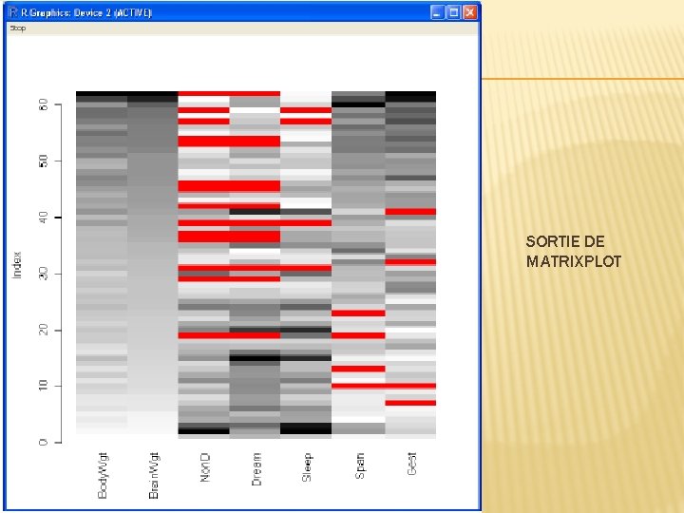Close the R Graphics Device 2 window

coord(470,12)
